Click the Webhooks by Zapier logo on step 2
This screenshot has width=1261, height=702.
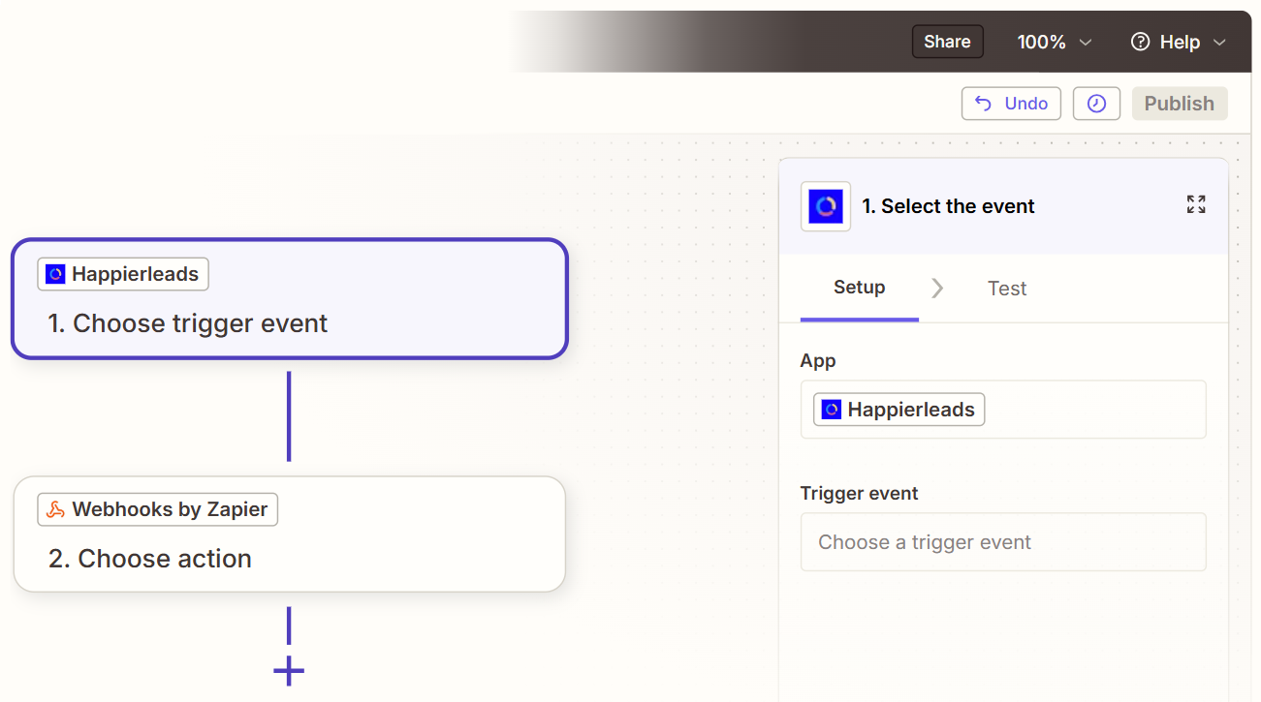[x=55, y=509]
